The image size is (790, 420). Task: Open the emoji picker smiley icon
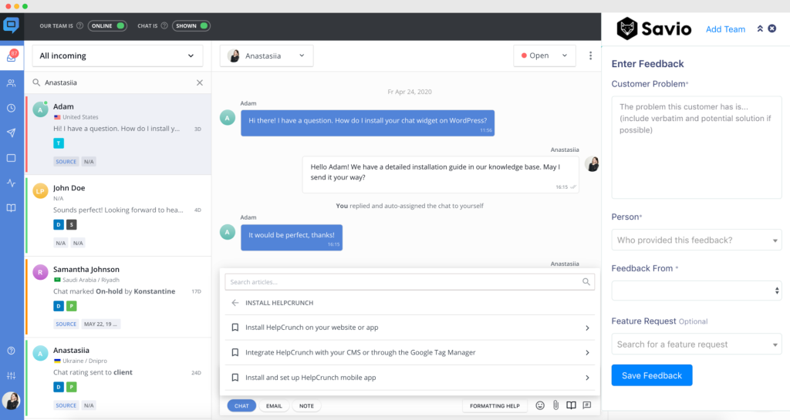pos(540,405)
